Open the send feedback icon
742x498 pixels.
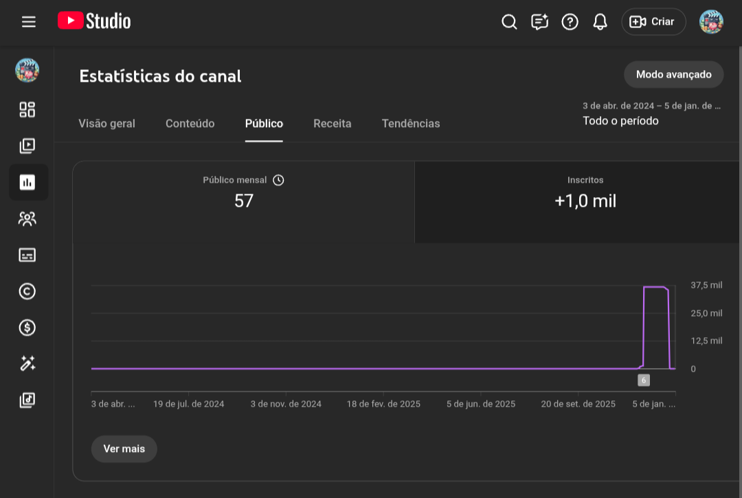coord(539,22)
